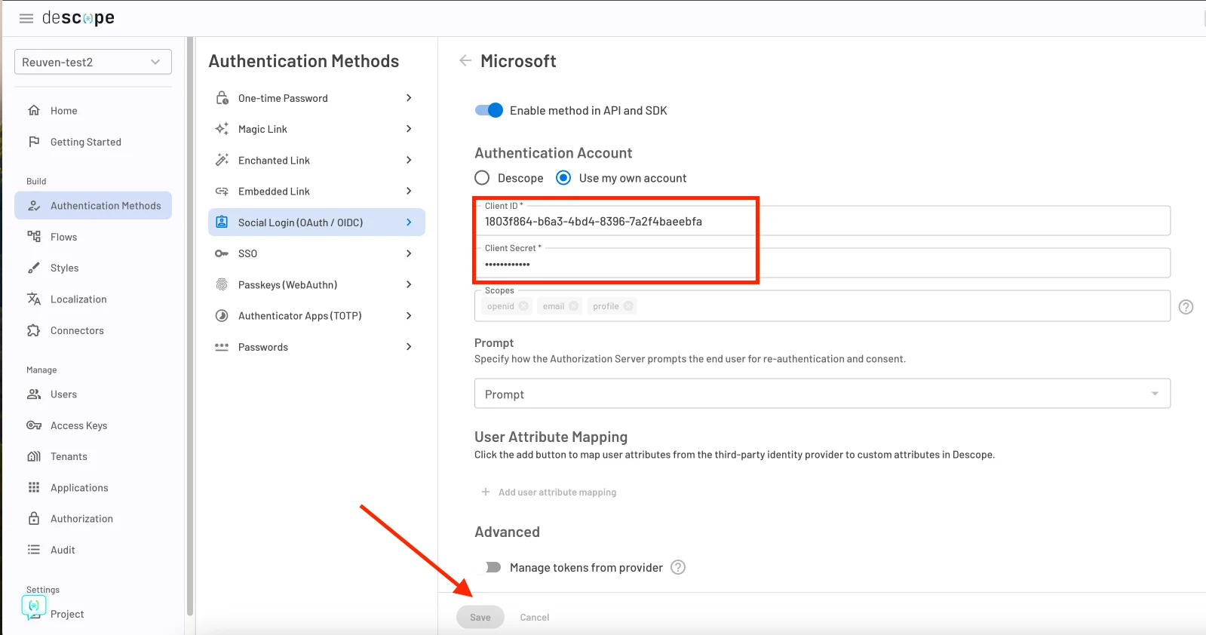Remove the email scope chip
1206x635 pixels.
574,306
